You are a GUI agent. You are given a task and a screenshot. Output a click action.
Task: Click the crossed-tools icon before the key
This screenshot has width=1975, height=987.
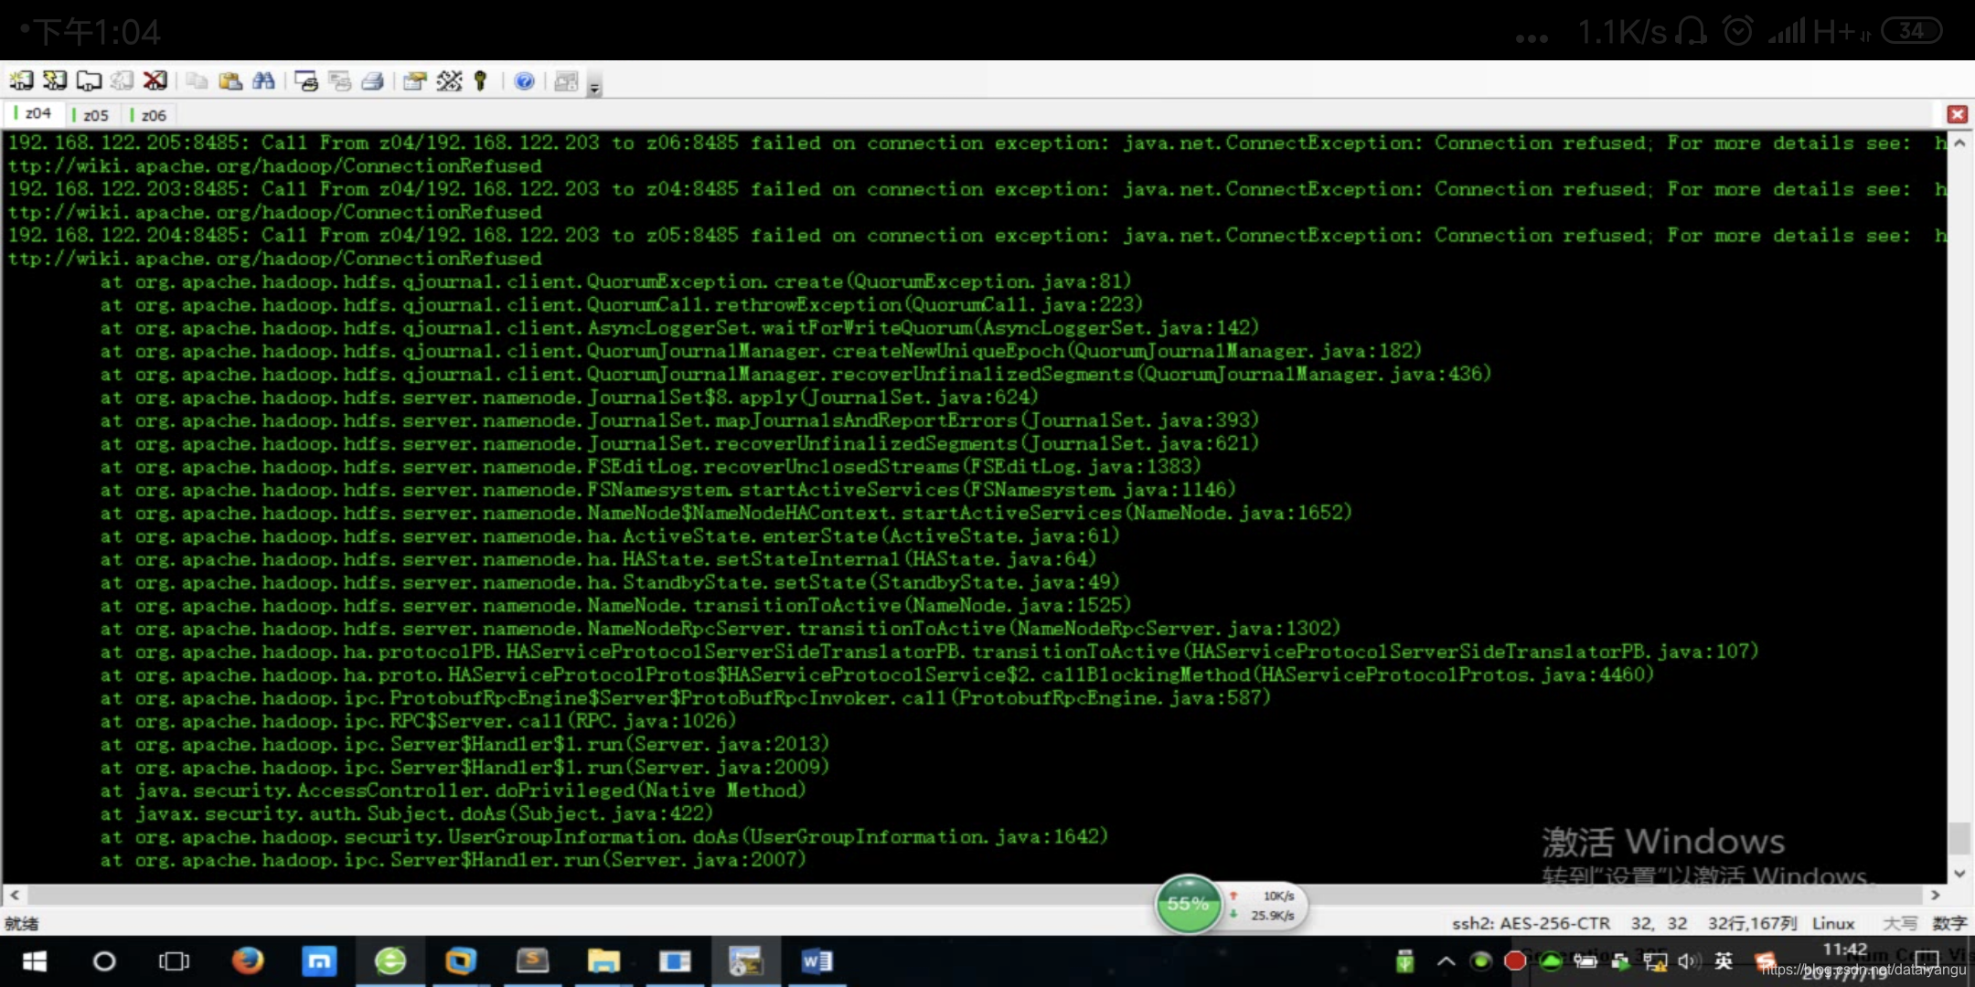point(449,81)
